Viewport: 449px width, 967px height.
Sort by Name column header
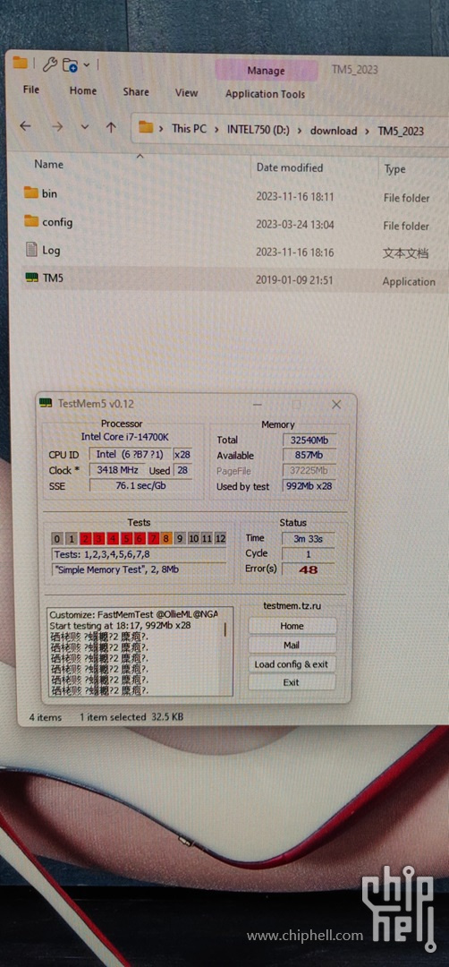pos(48,164)
